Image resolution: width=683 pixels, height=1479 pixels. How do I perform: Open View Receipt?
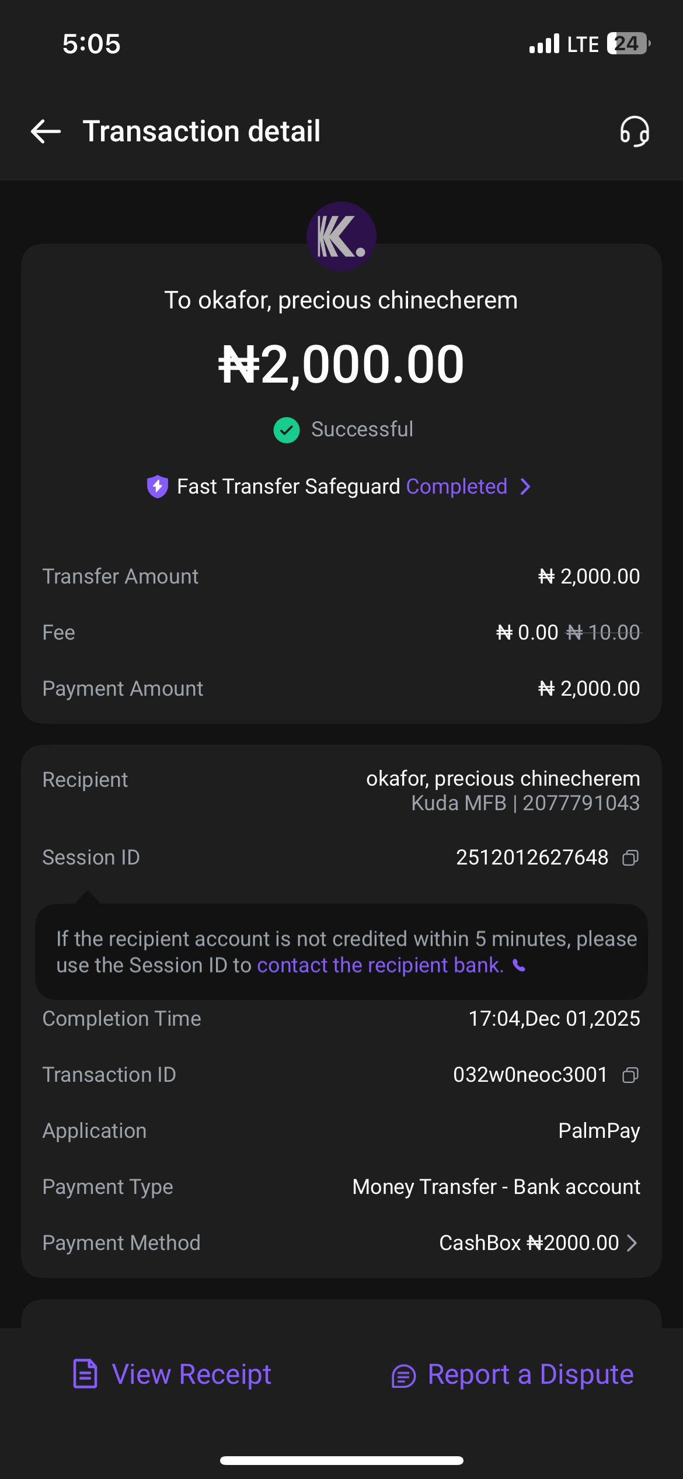click(x=191, y=1374)
